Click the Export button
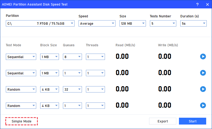Screen dimensions: 212x129 163,121
